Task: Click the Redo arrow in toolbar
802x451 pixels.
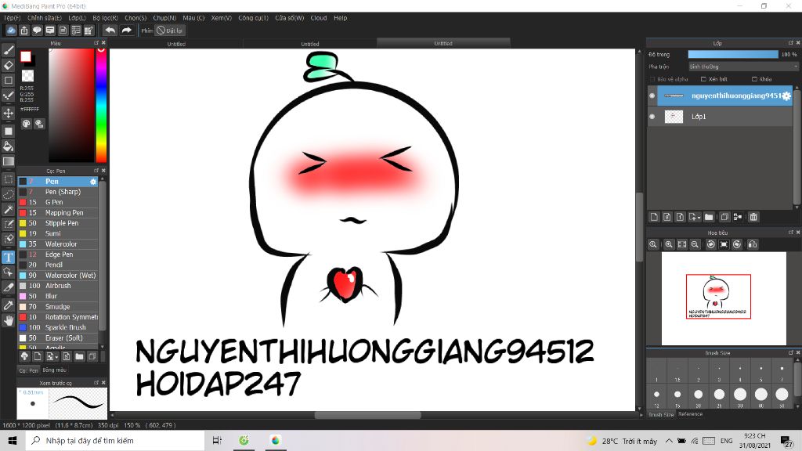Action: coord(126,31)
